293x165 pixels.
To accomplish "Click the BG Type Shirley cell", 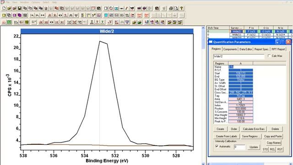I will pos(241,79).
